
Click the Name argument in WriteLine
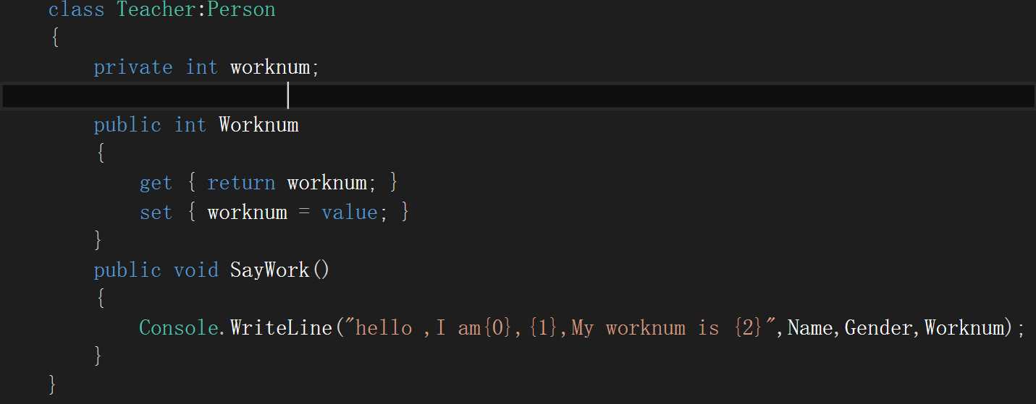810,328
